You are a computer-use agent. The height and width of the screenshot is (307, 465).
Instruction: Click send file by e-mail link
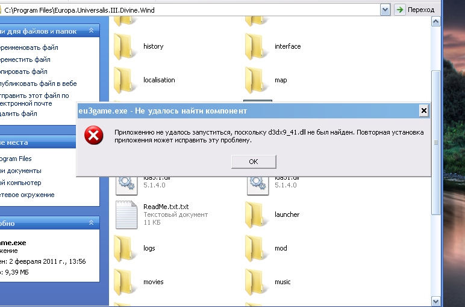point(34,100)
